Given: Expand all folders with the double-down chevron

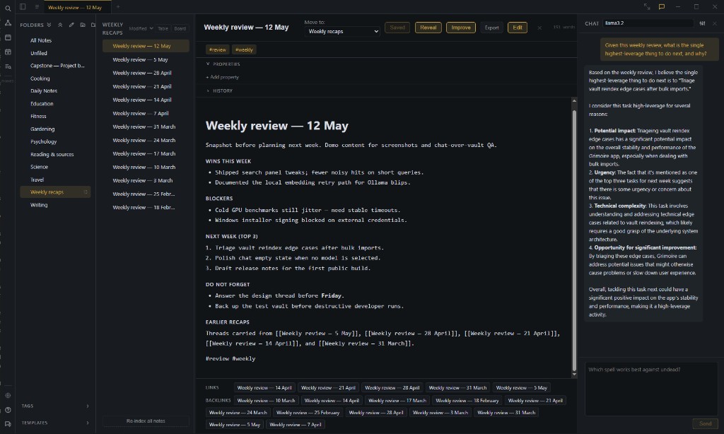Looking at the screenshot, I should coord(49,25).
